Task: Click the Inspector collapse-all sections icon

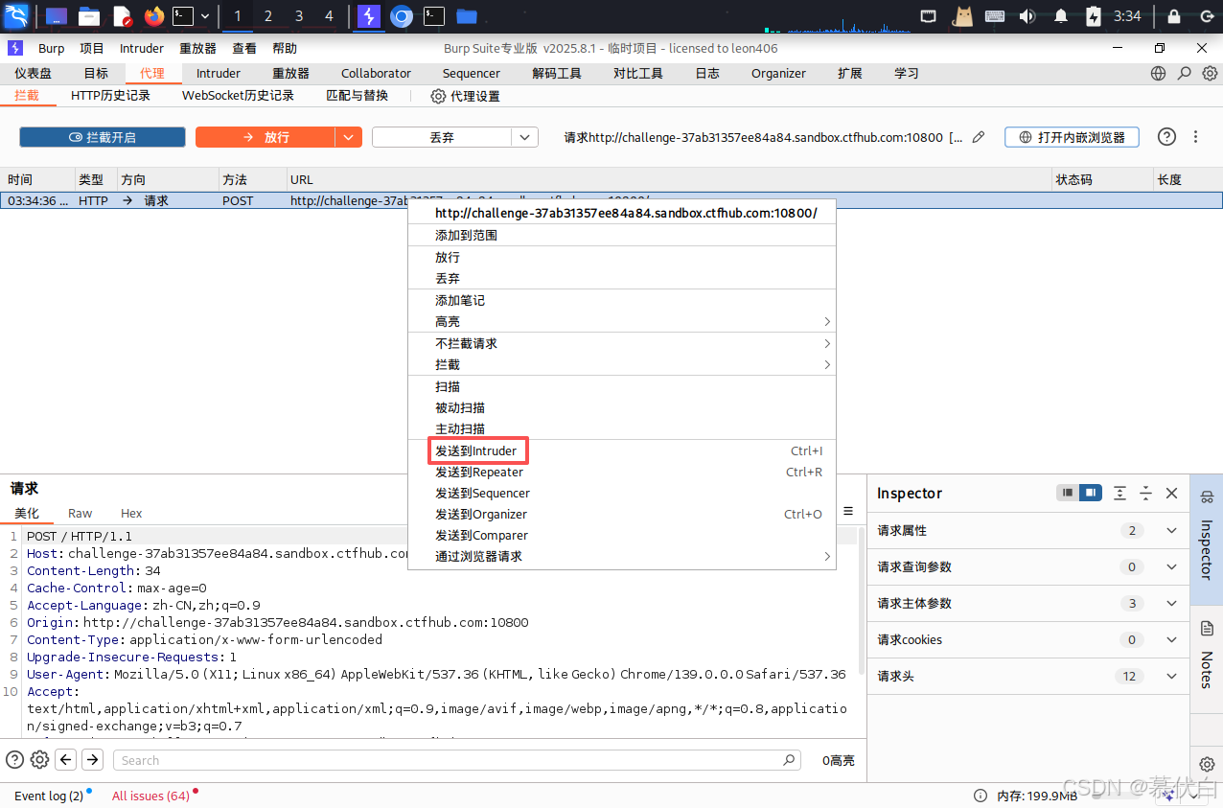Action: click(1145, 493)
